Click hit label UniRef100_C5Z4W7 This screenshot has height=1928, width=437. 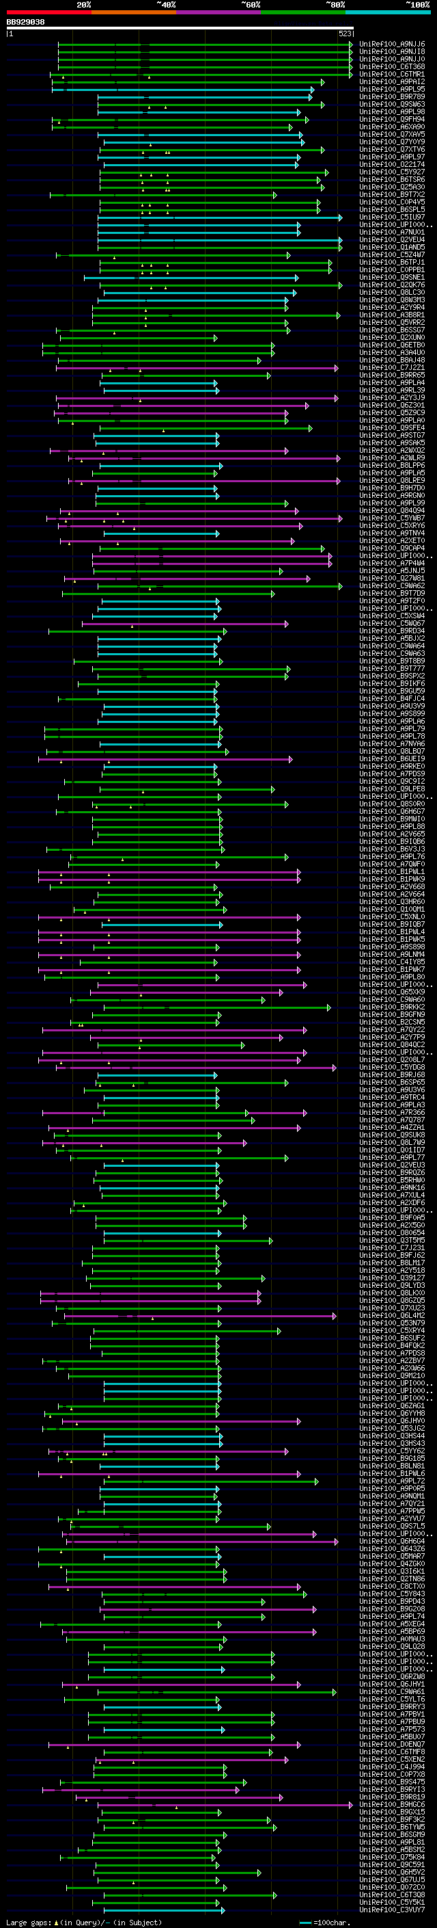(392, 255)
